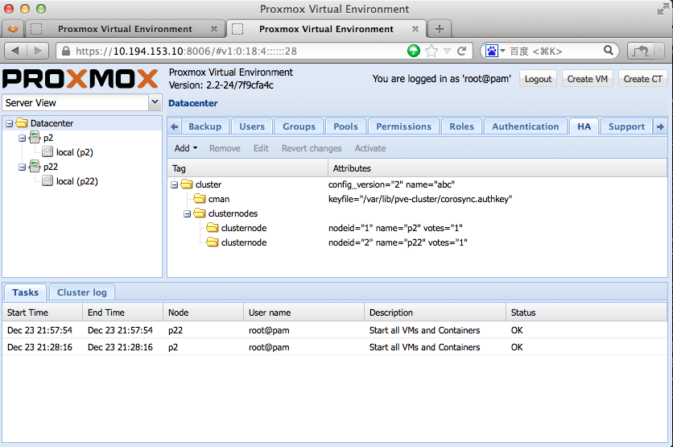Close the second Proxmox Virtual Environment tab

(x=415, y=29)
